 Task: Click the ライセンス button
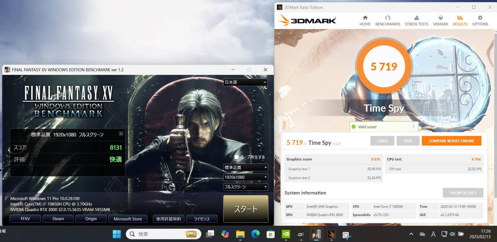point(202,219)
